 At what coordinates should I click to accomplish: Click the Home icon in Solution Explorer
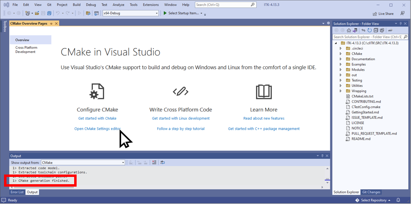coord(349,30)
